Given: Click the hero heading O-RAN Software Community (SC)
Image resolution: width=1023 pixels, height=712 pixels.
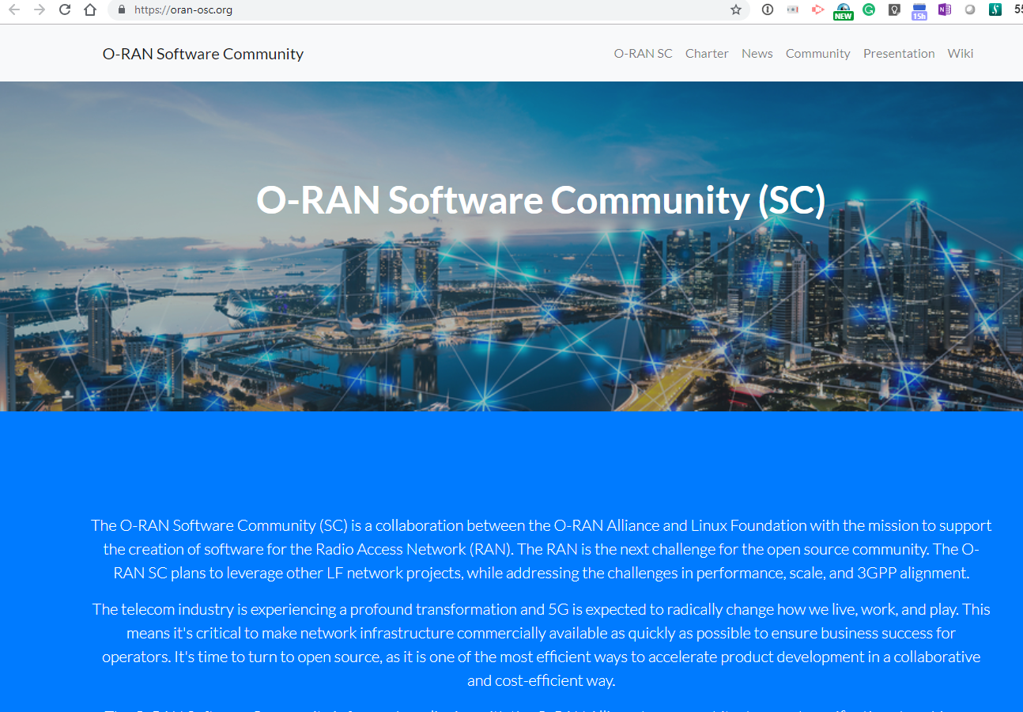Looking at the screenshot, I should 541,200.
